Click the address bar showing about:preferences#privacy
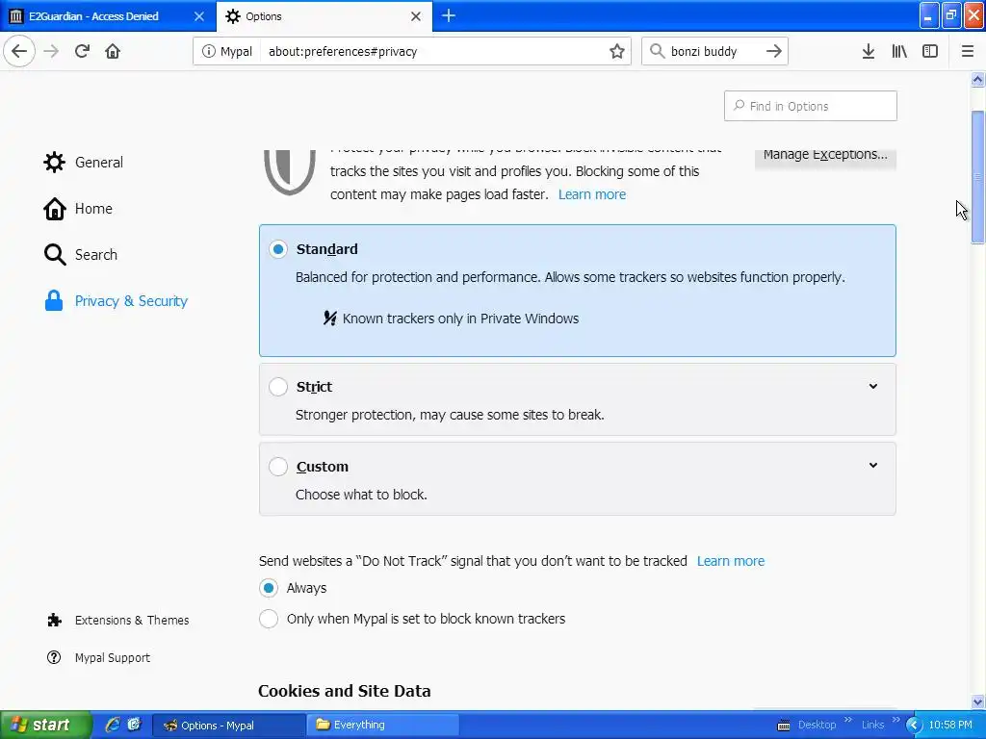The image size is (986, 739). coord(412,51)
